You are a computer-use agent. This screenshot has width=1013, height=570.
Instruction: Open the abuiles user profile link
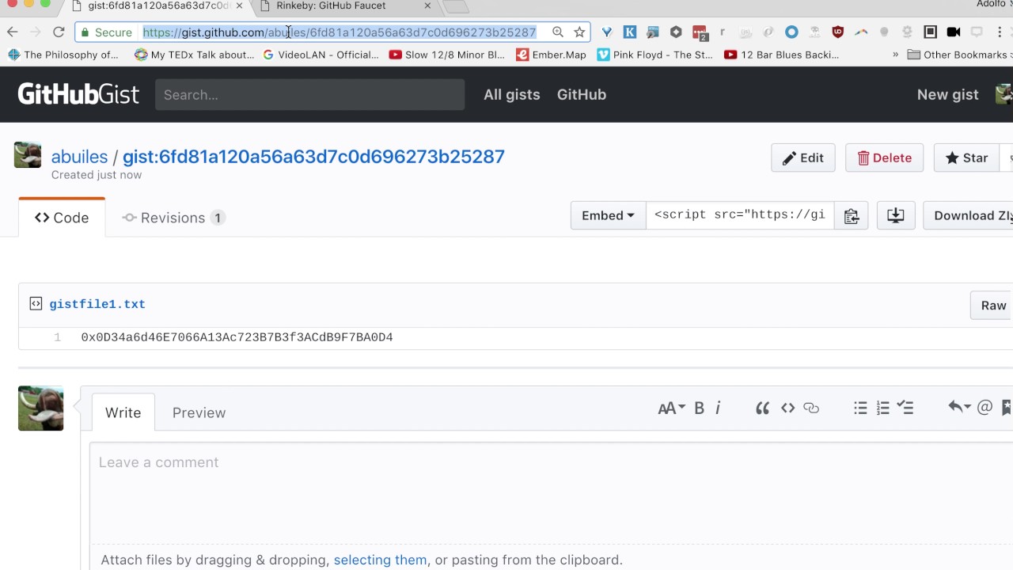tap(79, 157)
